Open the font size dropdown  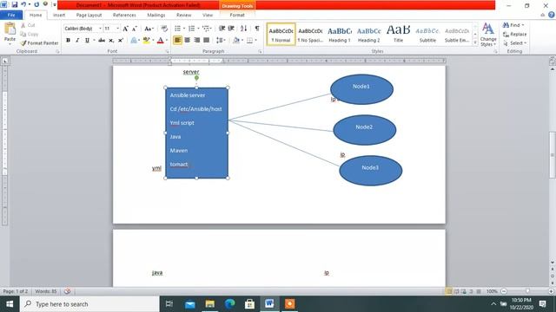click(x=118, y=29)
